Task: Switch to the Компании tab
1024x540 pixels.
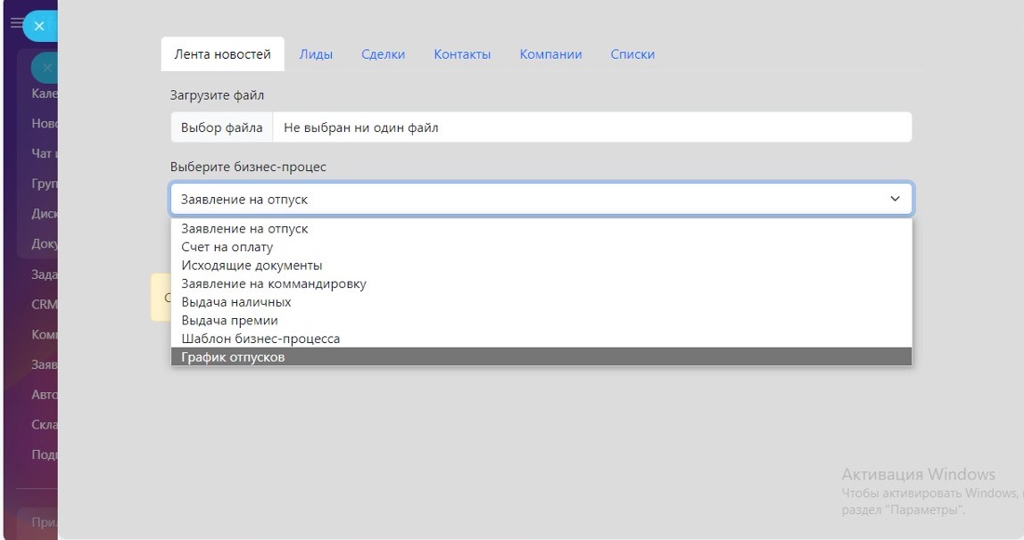Action: point(550,54)
